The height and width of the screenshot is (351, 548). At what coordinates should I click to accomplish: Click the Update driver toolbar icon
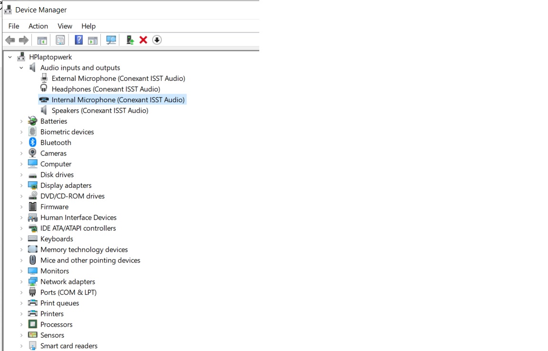click(129, 40)
